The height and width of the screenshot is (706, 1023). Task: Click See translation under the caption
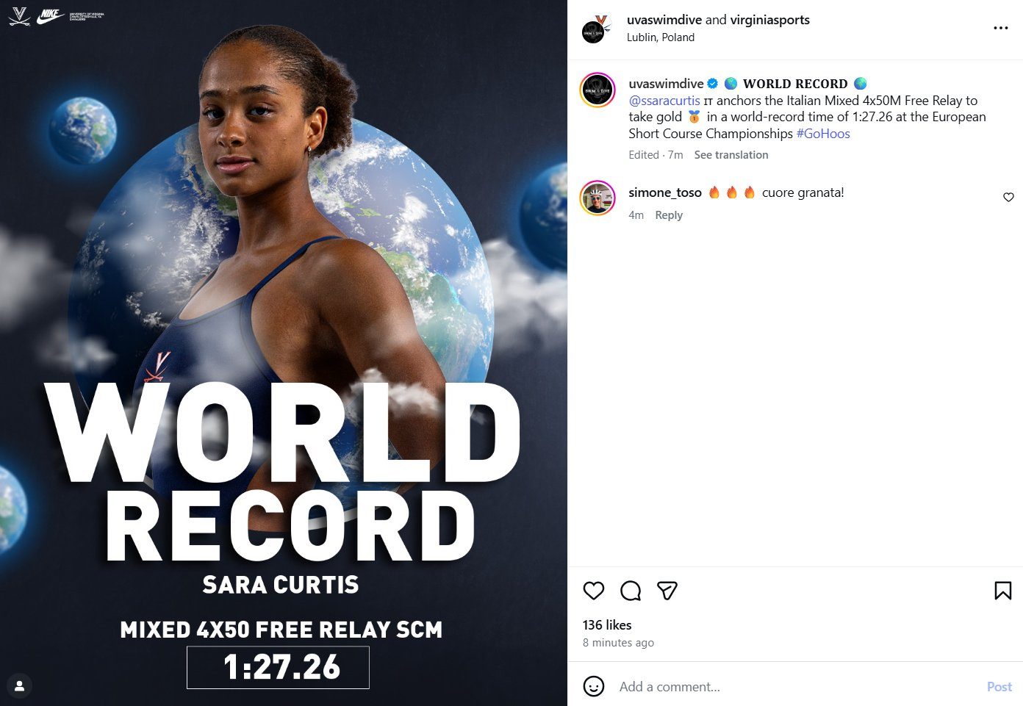pos(731,155)
